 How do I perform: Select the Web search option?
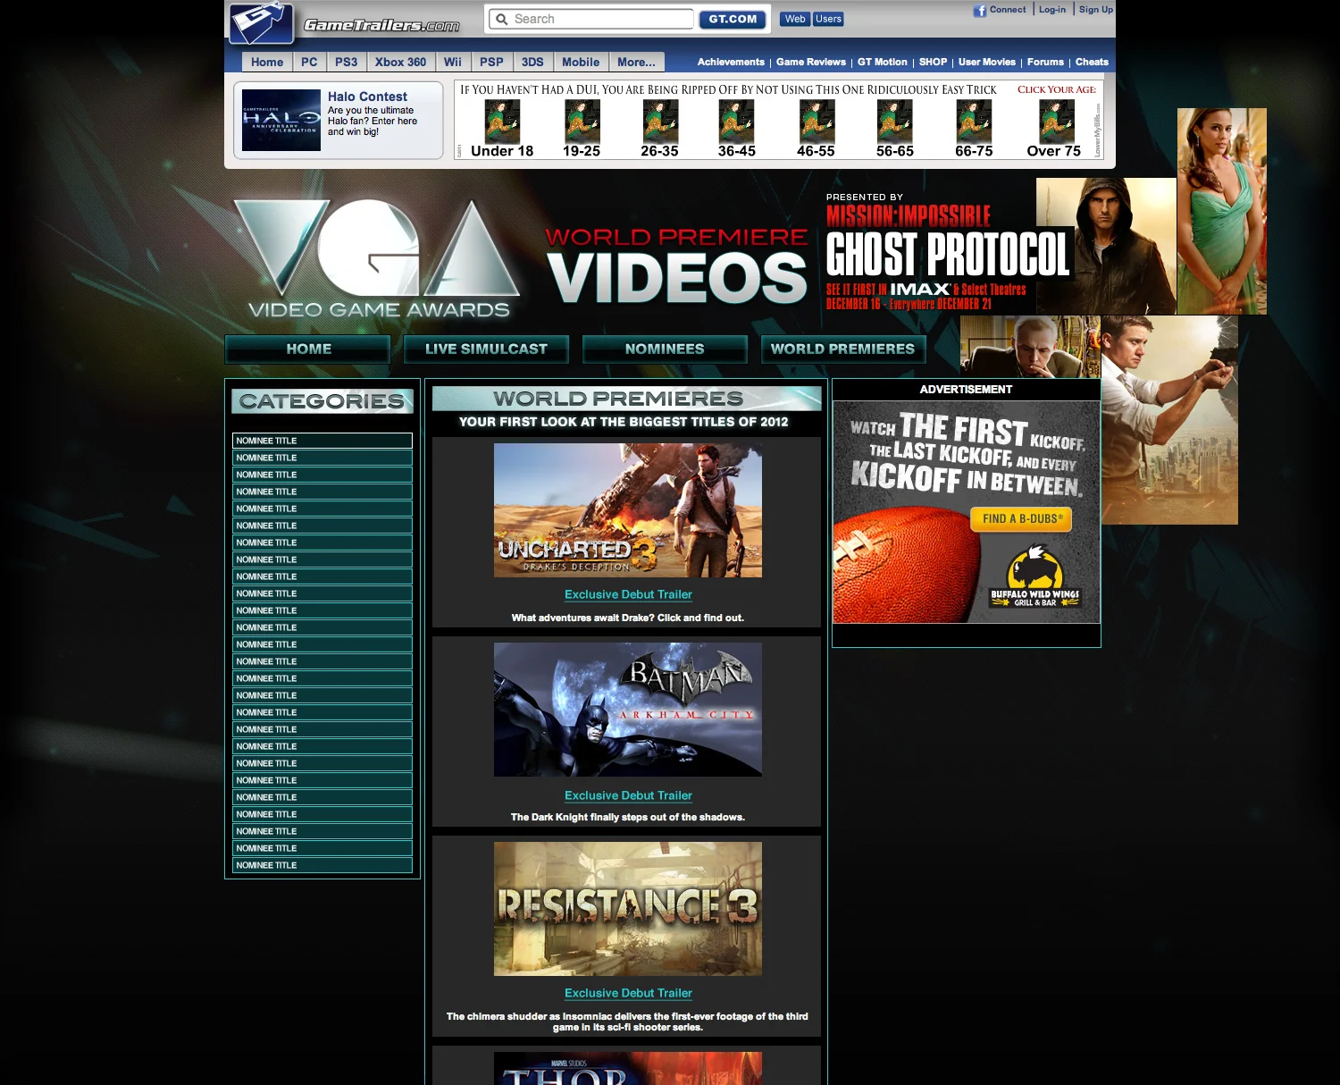(x=795, y=19)
